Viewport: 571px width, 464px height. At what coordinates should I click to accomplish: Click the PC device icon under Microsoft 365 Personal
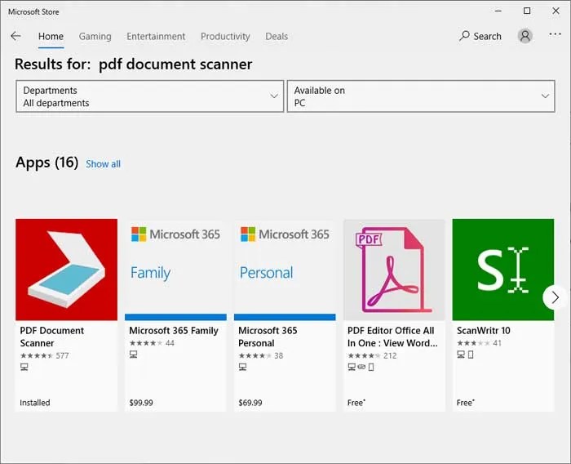243,367
